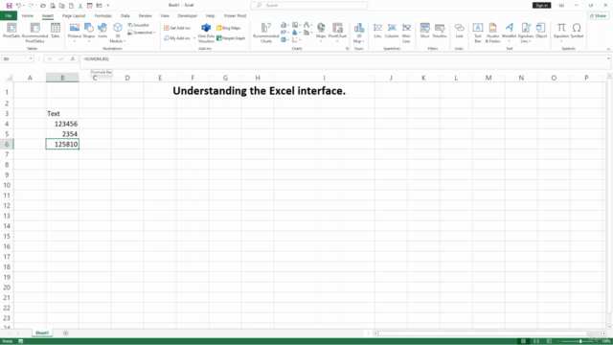Open the Icons insert dialog

102,31
